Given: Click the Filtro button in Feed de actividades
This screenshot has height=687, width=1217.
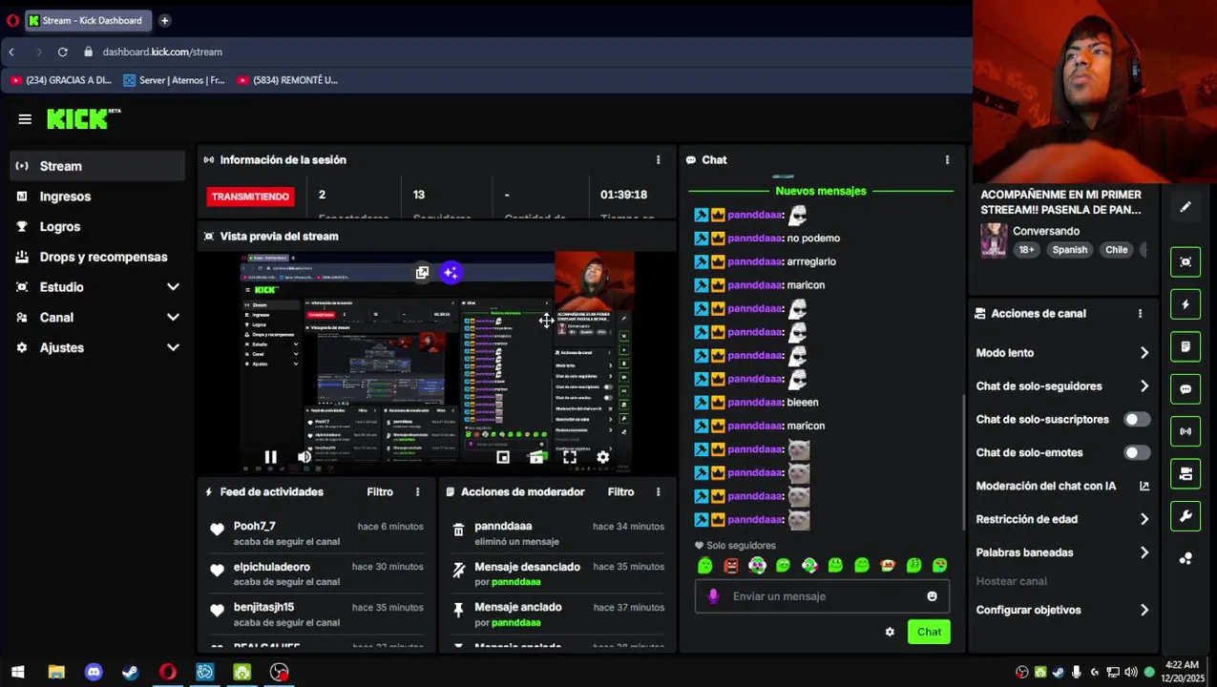Looking at the screenshot, I should pos(380,492).
